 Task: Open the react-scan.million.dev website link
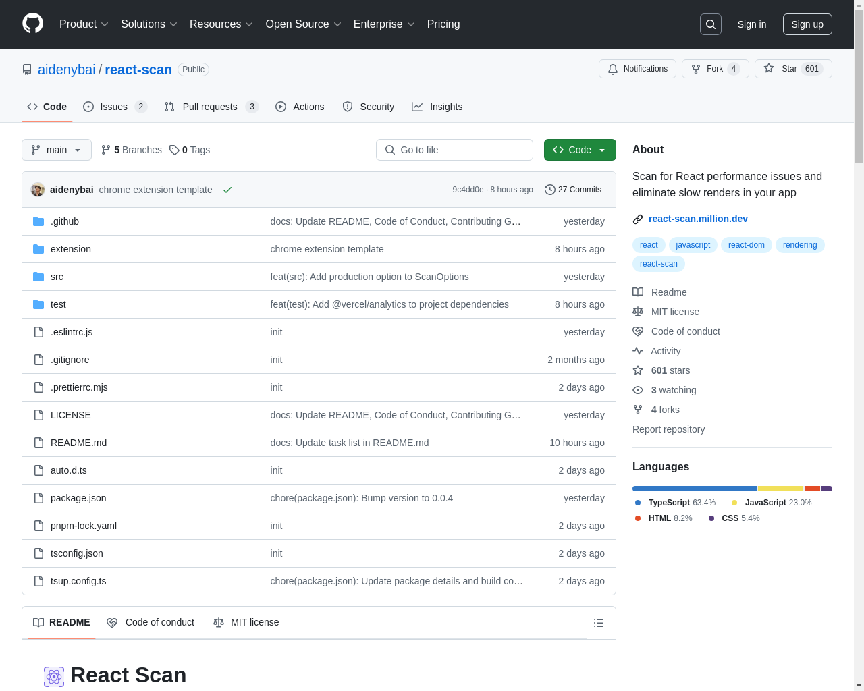pos(698,219)
